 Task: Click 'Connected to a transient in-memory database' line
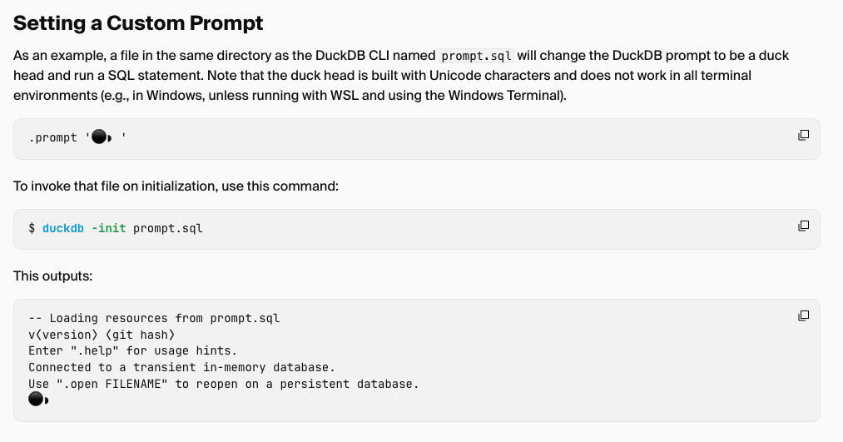tap(181, 367)
